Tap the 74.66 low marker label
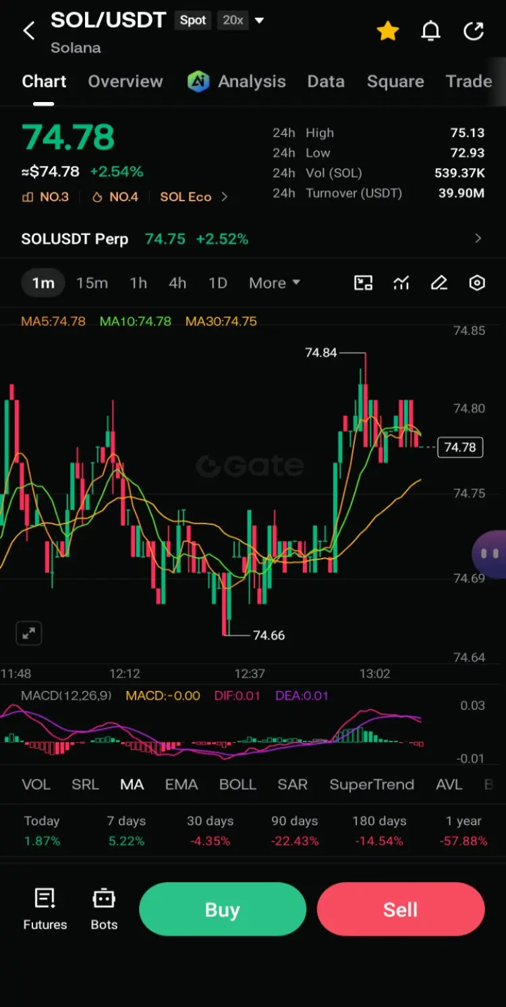This screenshot has width=506, height=1007. point(269,636)
